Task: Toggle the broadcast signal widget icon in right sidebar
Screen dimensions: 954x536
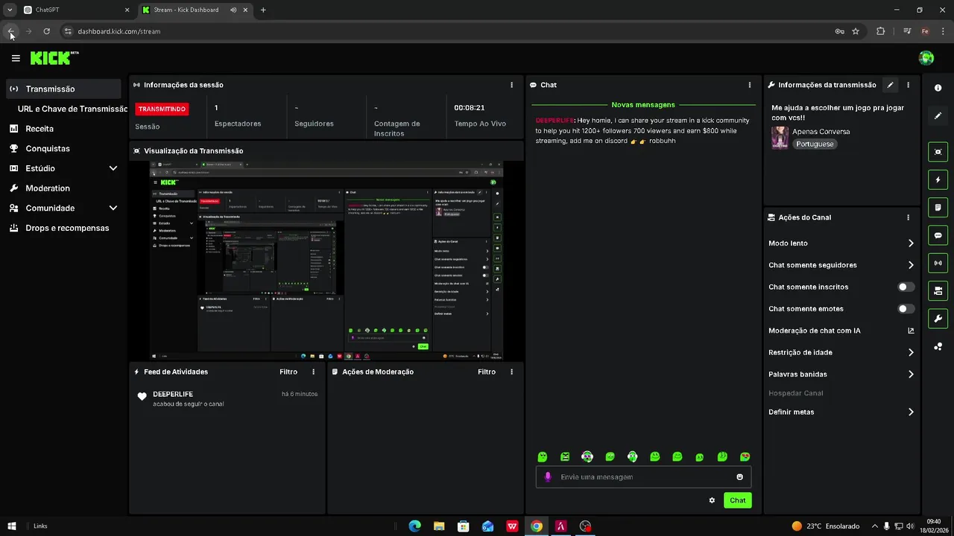Action: click(x=938, y=263)
